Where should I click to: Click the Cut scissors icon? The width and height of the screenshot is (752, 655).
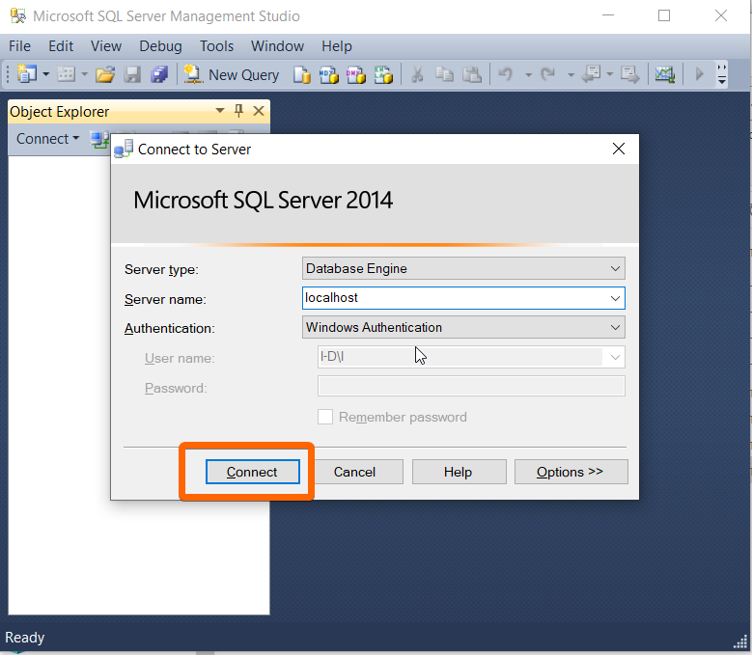417,74
